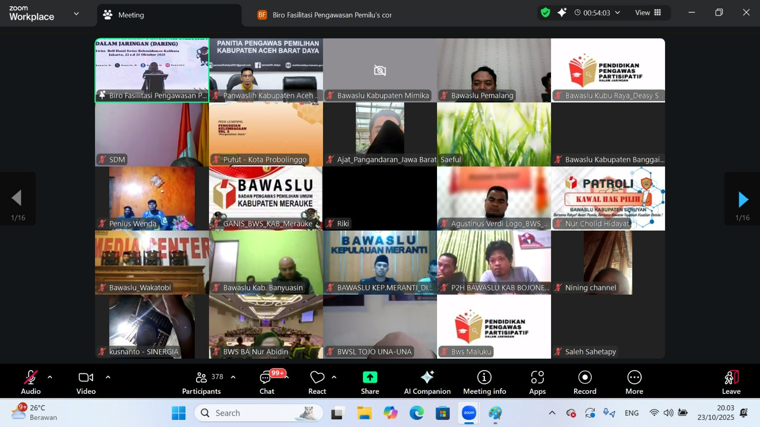This screenshot has width=760, height=427.
Task: Open the React emoji menu
Action: [317, 381]
